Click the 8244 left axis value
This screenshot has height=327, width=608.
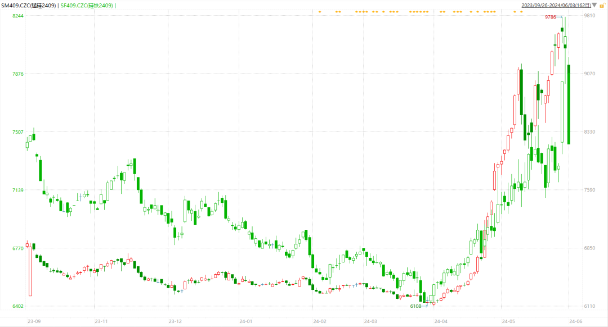(18, 16)
